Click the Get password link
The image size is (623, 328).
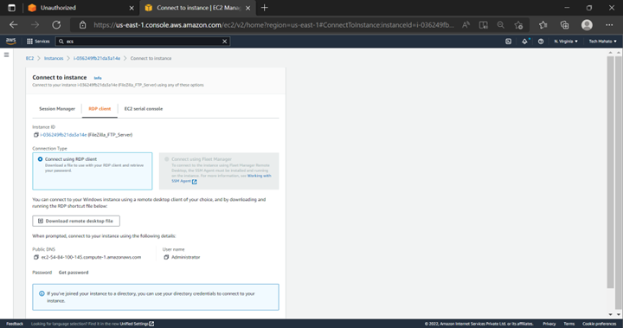(74, 273)
